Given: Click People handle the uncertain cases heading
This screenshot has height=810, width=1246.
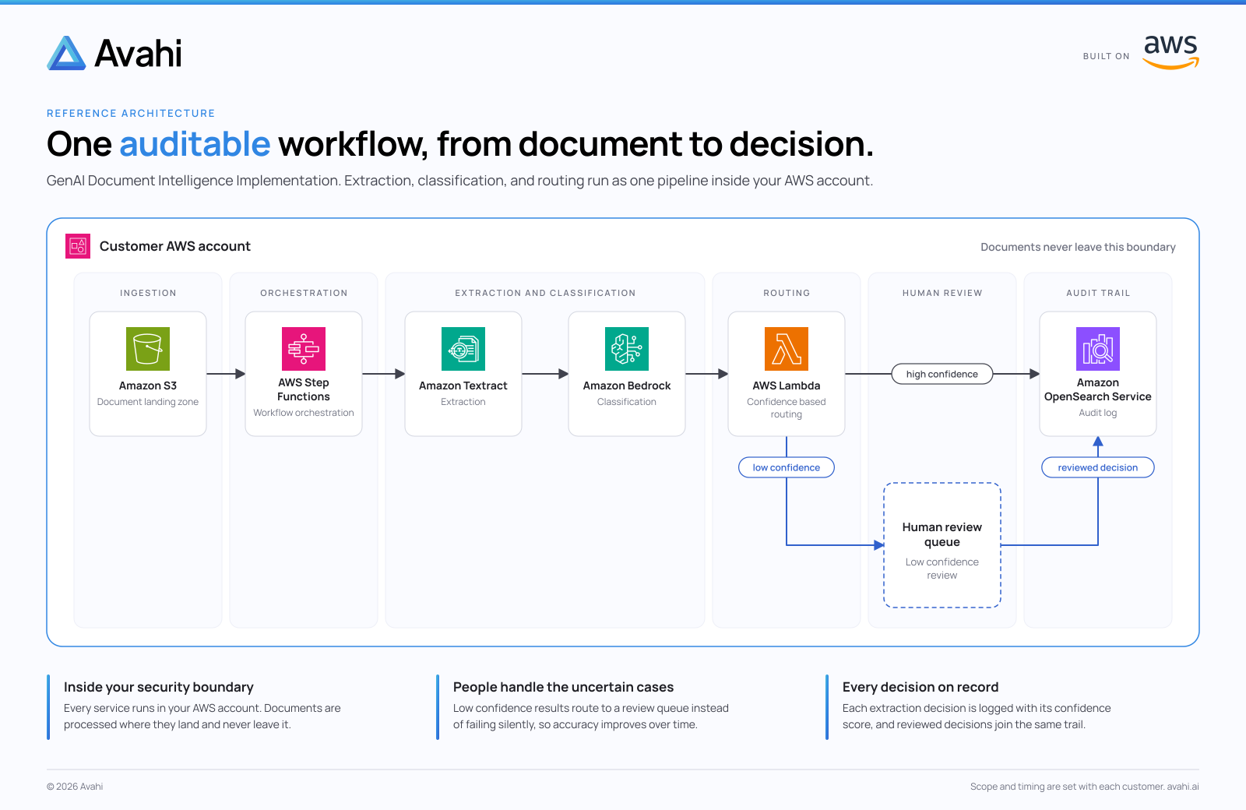Looking at the screenshot, I should (x=563, y=687).
